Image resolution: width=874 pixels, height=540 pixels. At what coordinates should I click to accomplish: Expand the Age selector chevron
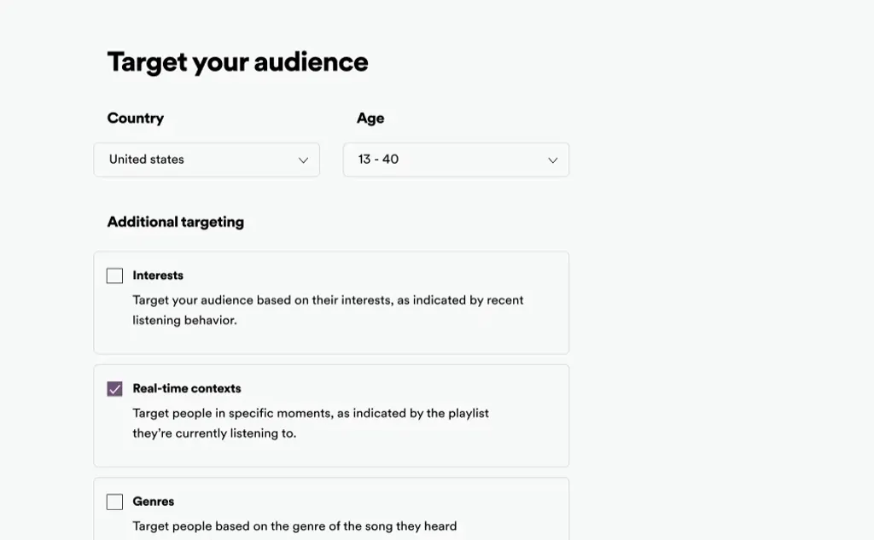click(552, 160)
